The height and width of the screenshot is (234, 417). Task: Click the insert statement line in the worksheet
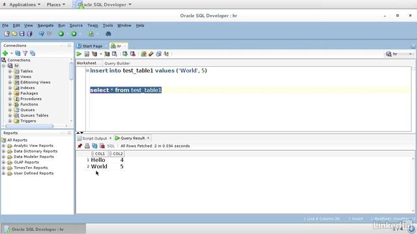(x=149, y=71)
